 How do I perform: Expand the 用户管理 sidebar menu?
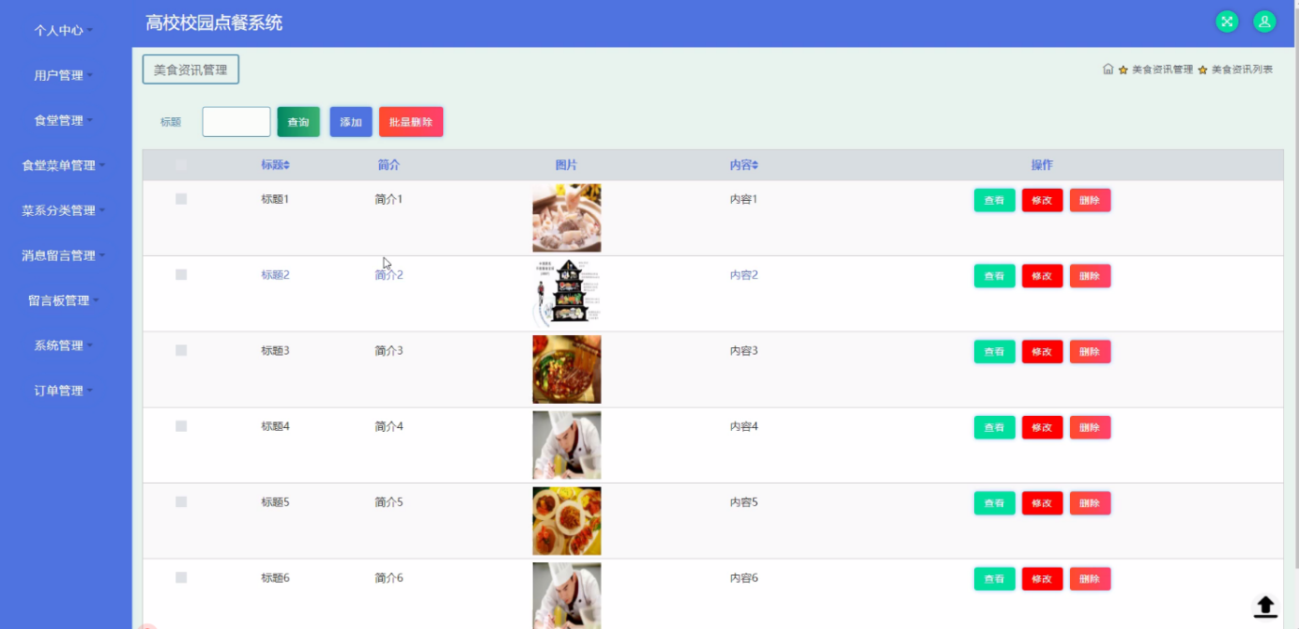65,75
